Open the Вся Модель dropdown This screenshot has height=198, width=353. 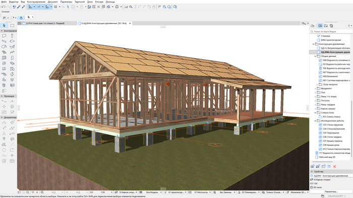tap(150, 192)
